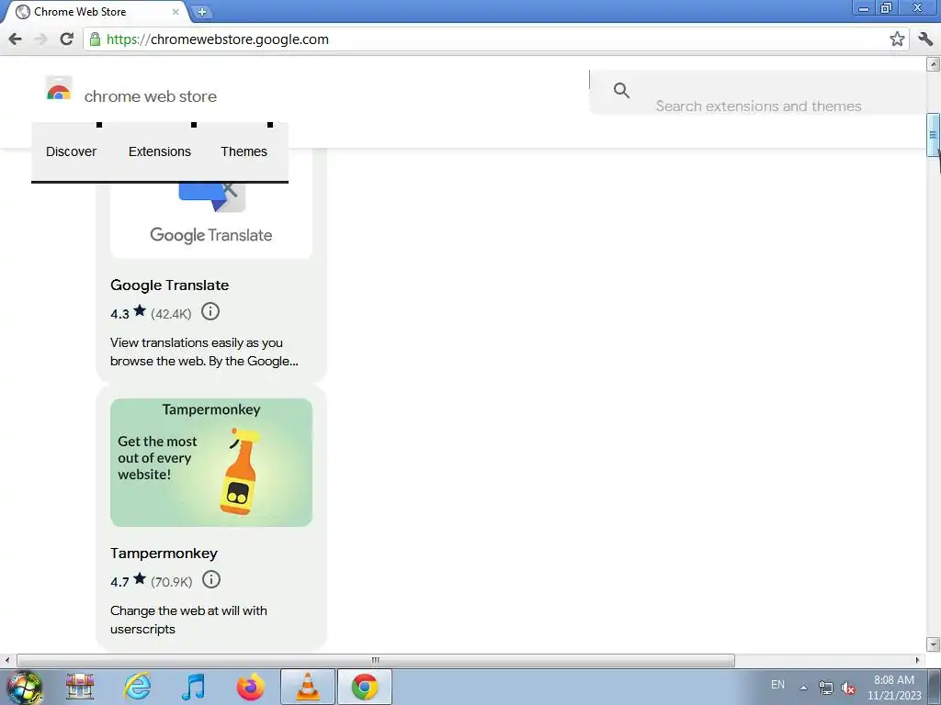Click the Chrome Web Store logo icon

[x=59, y=90]
